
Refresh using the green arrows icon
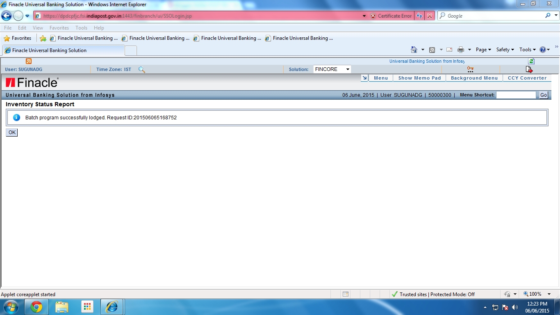(x=531, y=61)
